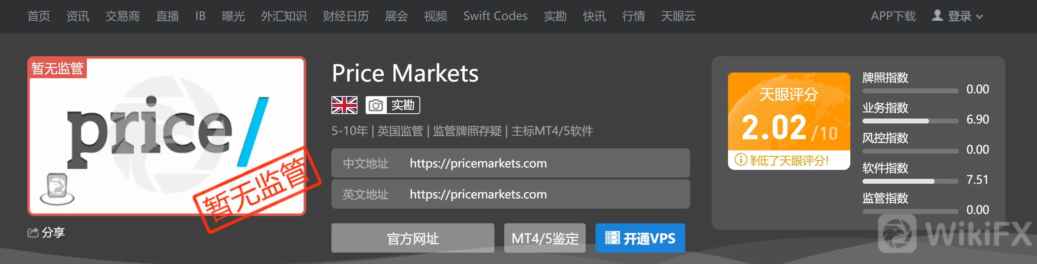
Task: Open 天眼云 in the navigation bar
Action: 678,16
